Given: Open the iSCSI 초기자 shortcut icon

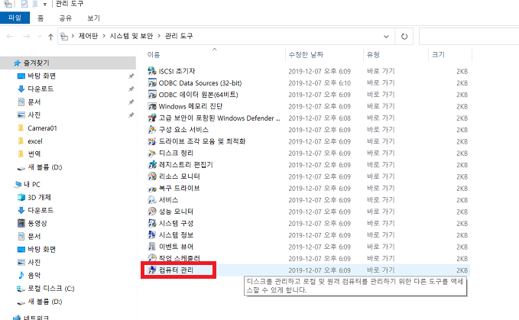Looking at the screenshot, I should (152, 71).
